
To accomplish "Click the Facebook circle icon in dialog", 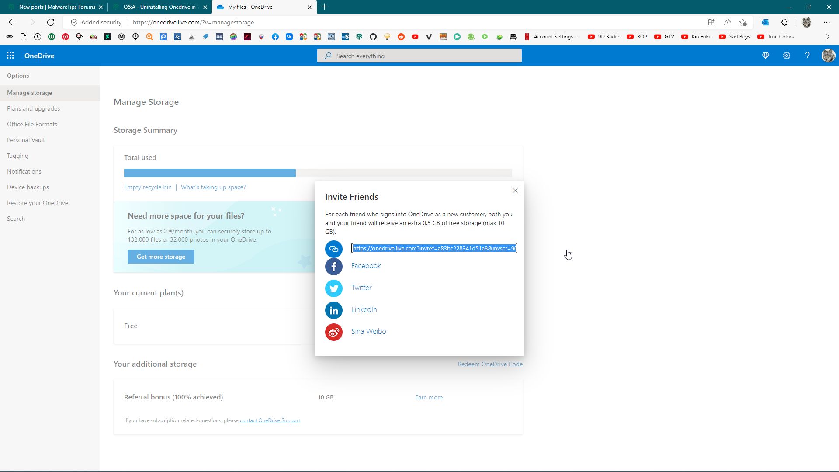I will point(334,266).
